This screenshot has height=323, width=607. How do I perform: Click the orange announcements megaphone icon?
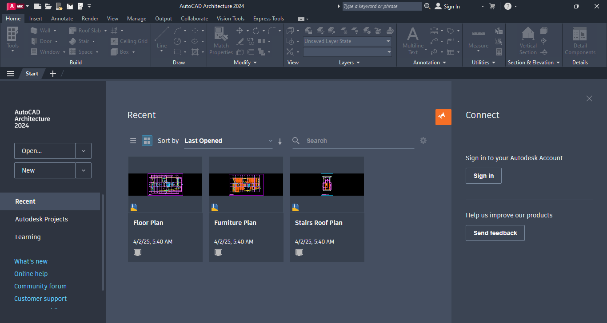click(443, 117)
